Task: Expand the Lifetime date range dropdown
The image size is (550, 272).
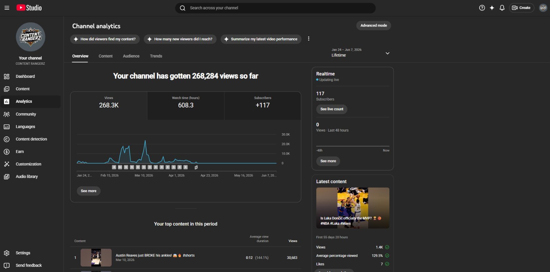Action: 361,53
